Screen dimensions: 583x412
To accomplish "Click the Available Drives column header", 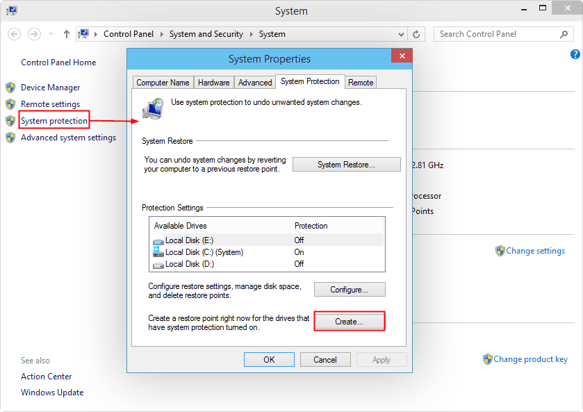I will [220, 226].
